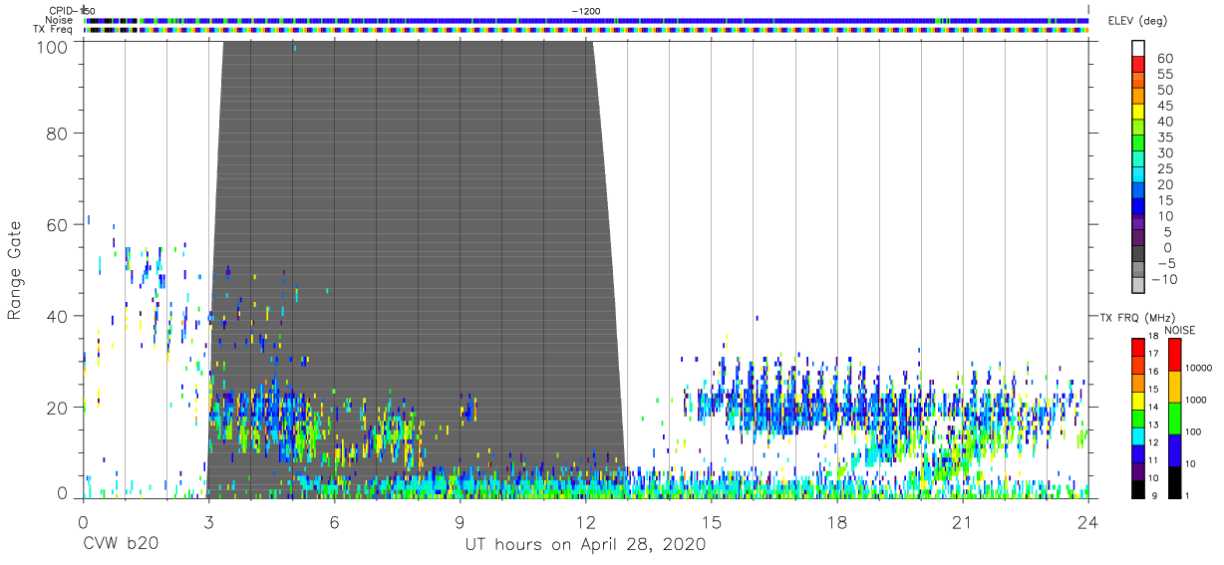Click UT hours axis tick label "24"

[1088, 522]
